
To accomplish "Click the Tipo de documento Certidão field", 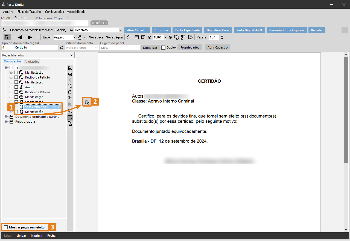I will click(36, 48).
